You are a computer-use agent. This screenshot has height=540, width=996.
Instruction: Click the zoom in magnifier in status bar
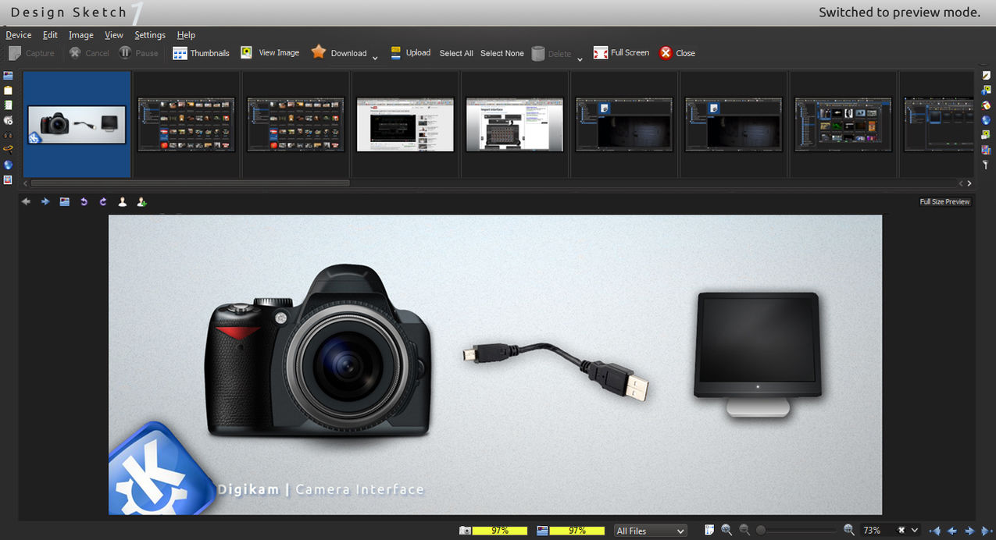click(x=849, y=530)
